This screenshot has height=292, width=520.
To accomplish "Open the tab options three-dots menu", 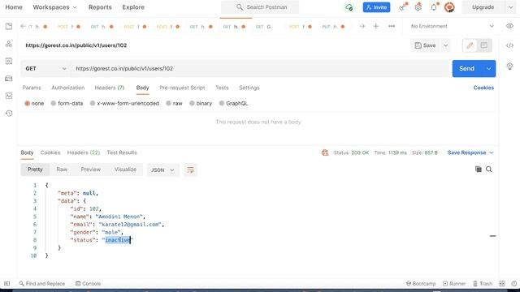I will click(392, 26).
